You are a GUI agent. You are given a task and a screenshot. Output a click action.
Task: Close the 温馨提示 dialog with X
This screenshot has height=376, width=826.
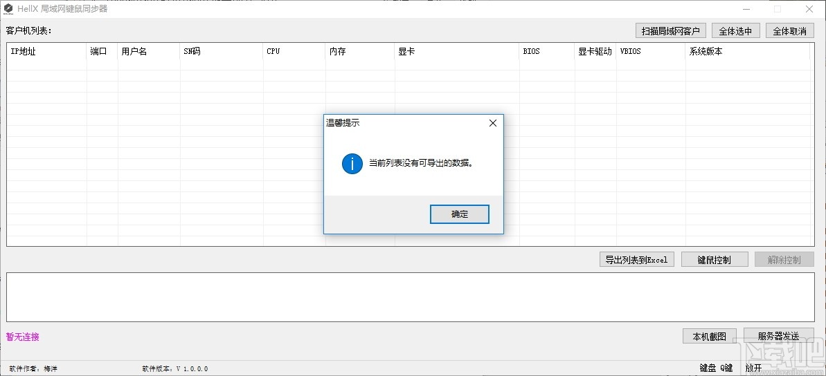[x=492, y=123]
